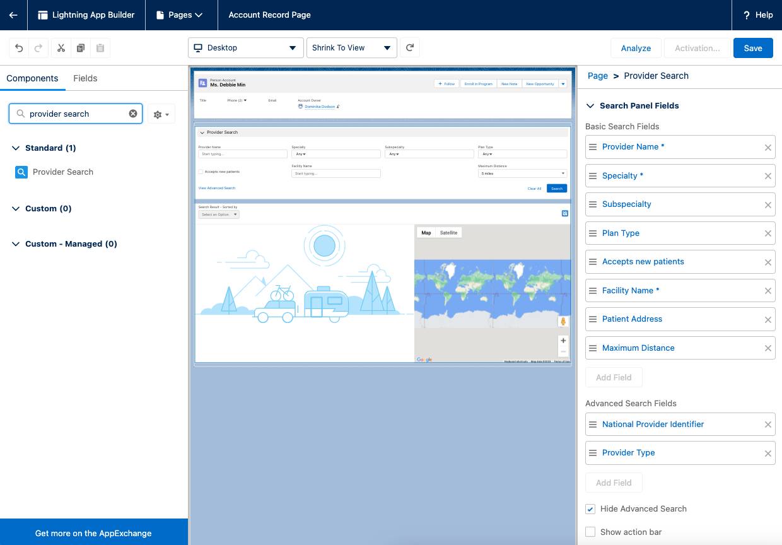Click the search results icon in canvas
Image resolution: width=782 pixels, height=545 pixels.
point(564,213)
